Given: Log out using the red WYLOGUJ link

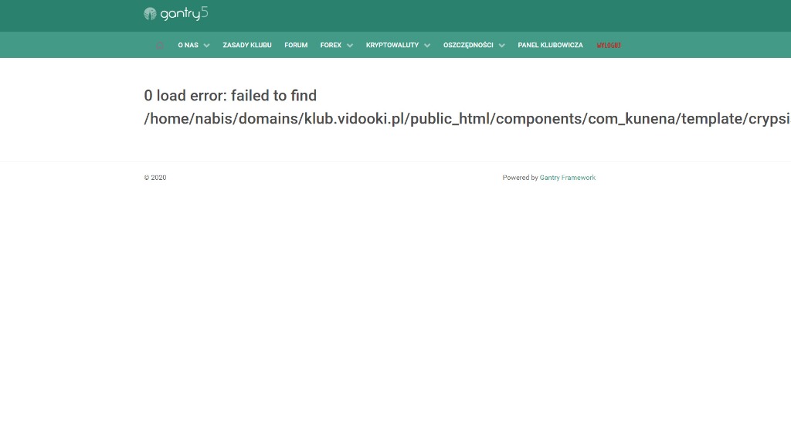Looking at the screenshot, I should tap(609, 46).
